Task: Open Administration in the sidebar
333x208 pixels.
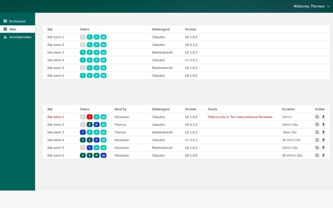Action: (x=17, y=37)
